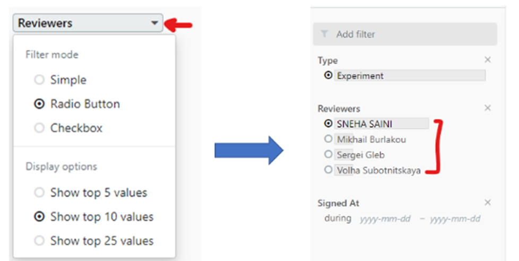Choose Show top 10 values
519x261 pixels.
39,216
